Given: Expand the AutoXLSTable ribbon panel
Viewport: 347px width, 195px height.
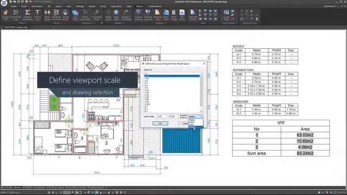Looking at the screenshot, I should (230, 23).
